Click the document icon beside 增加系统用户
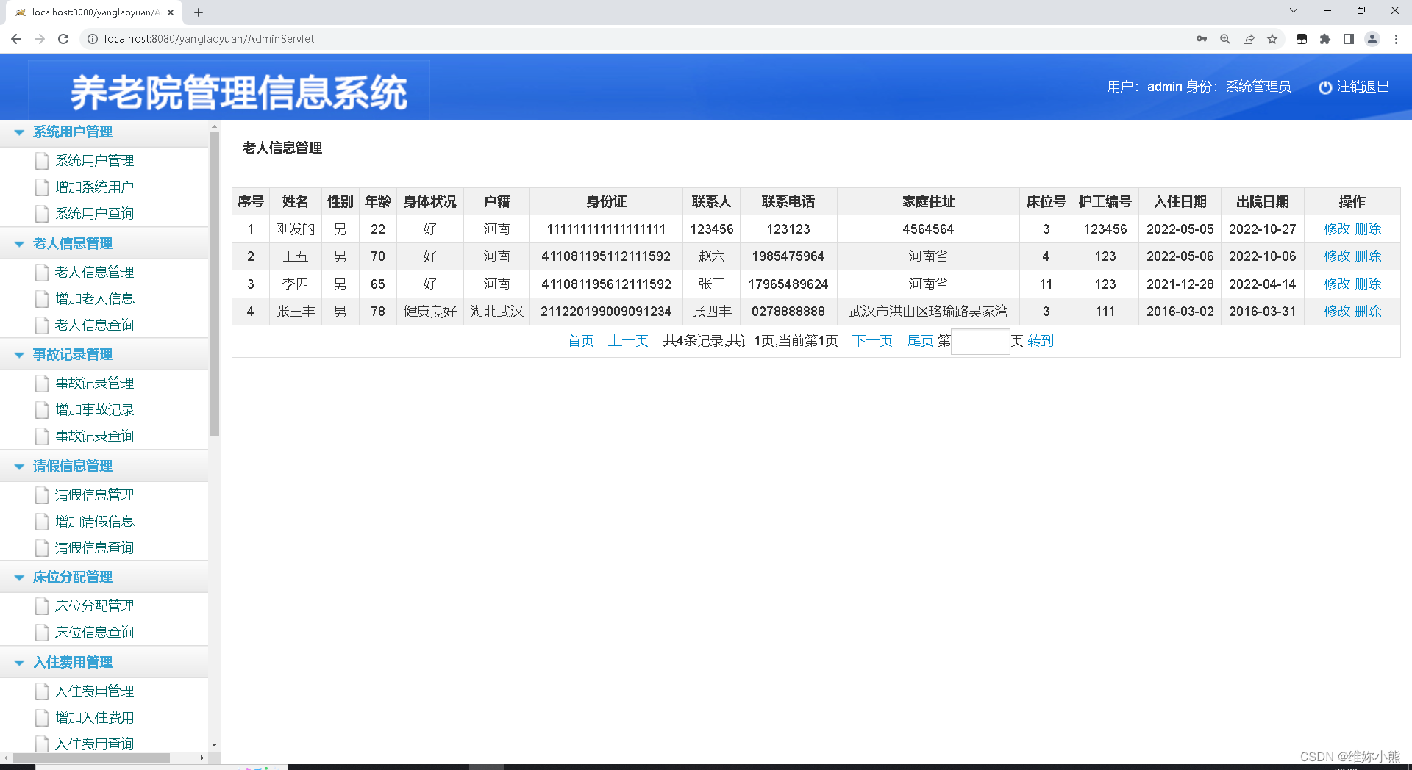Image resolution: width=1412 pixels, height=770 pixels. [42, 187]
